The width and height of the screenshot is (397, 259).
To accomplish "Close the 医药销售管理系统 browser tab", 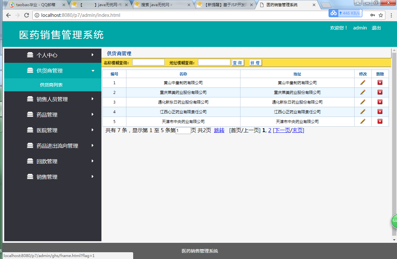I will tap(314, 5).
